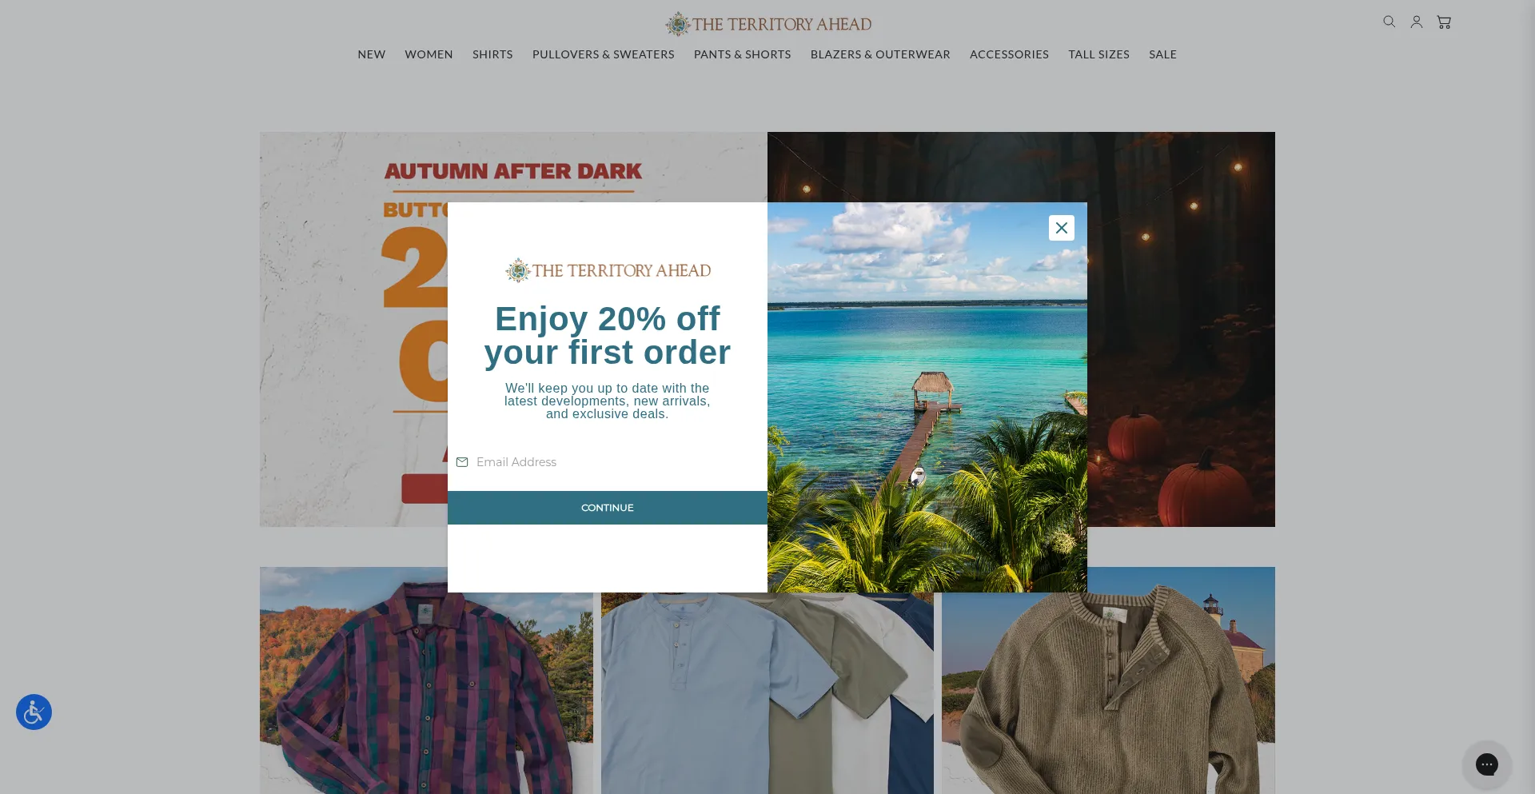Click the envelope icon beside Email Address
This screenshot has width=1535, height=794.
[x=462, y=462]
